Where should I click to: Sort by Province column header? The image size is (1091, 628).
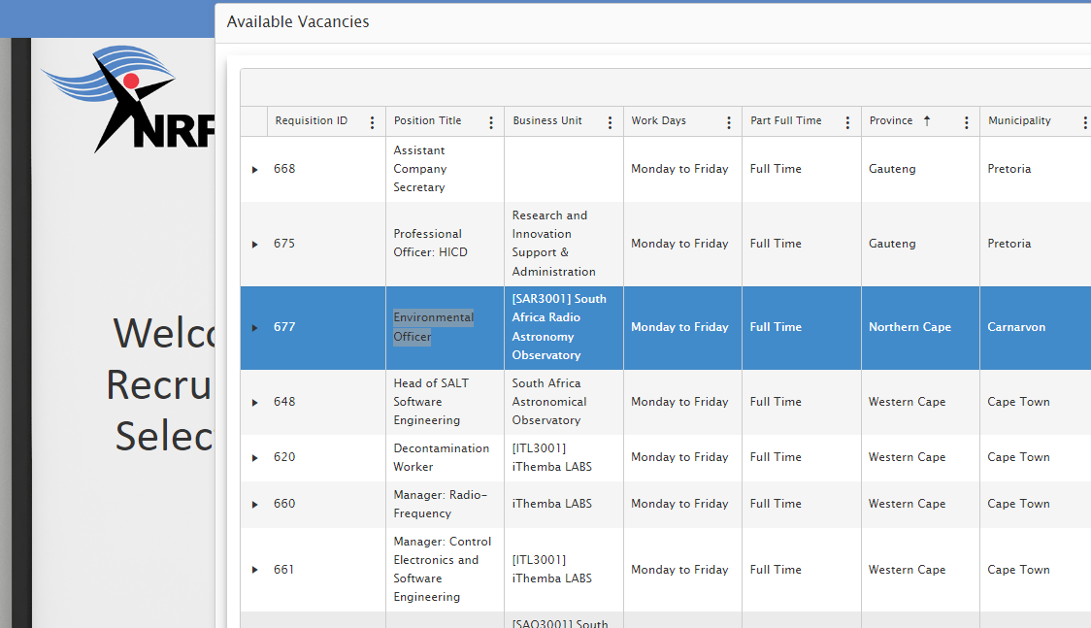(x=891, y=121)
